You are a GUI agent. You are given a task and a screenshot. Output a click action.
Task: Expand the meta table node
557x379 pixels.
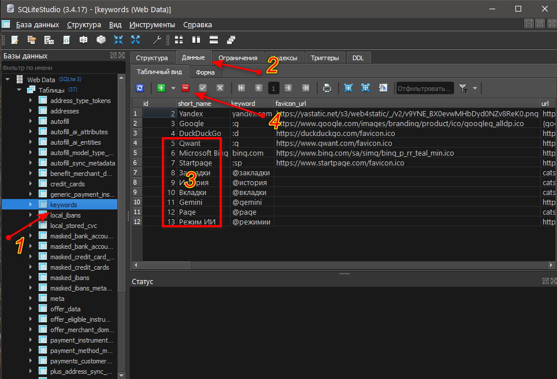point(31,298)
